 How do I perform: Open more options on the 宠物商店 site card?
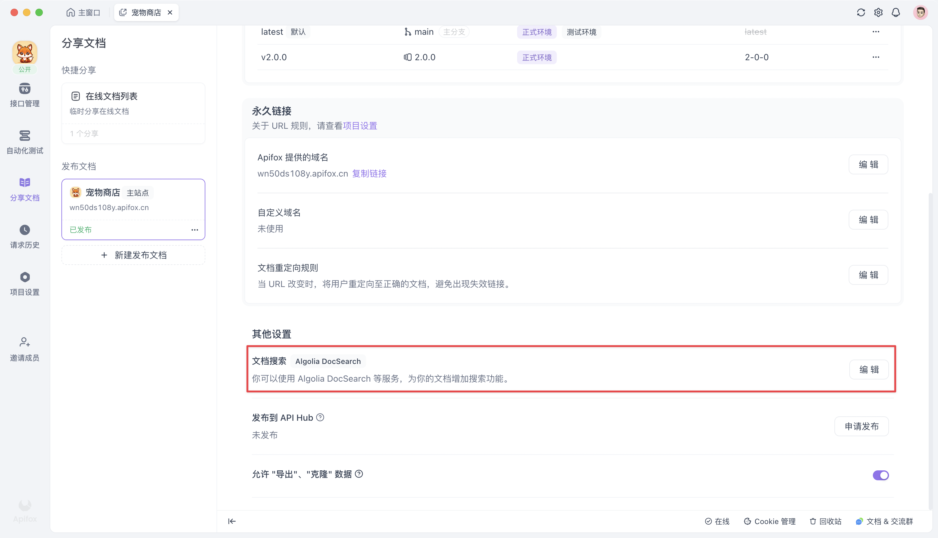click(x=195, y=230)
